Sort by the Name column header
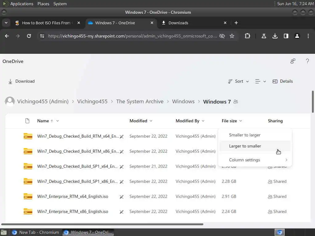The image size is (315, 236). pyautogui.click(x=43, y=121)
